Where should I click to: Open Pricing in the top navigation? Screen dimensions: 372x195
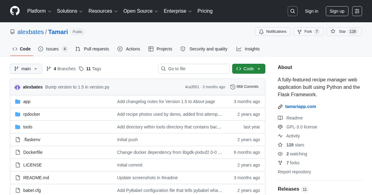coord(205,11)
